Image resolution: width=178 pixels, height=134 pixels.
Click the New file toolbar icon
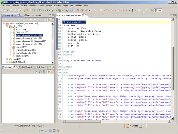pyautogui.click(x=5, y=10)
